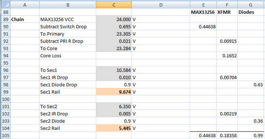Select row 100 header
Screen dimensions: 265x139
pos(5,99)
